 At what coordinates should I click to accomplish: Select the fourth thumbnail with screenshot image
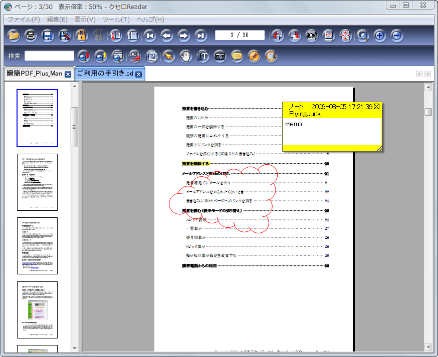tap(37, 310)
